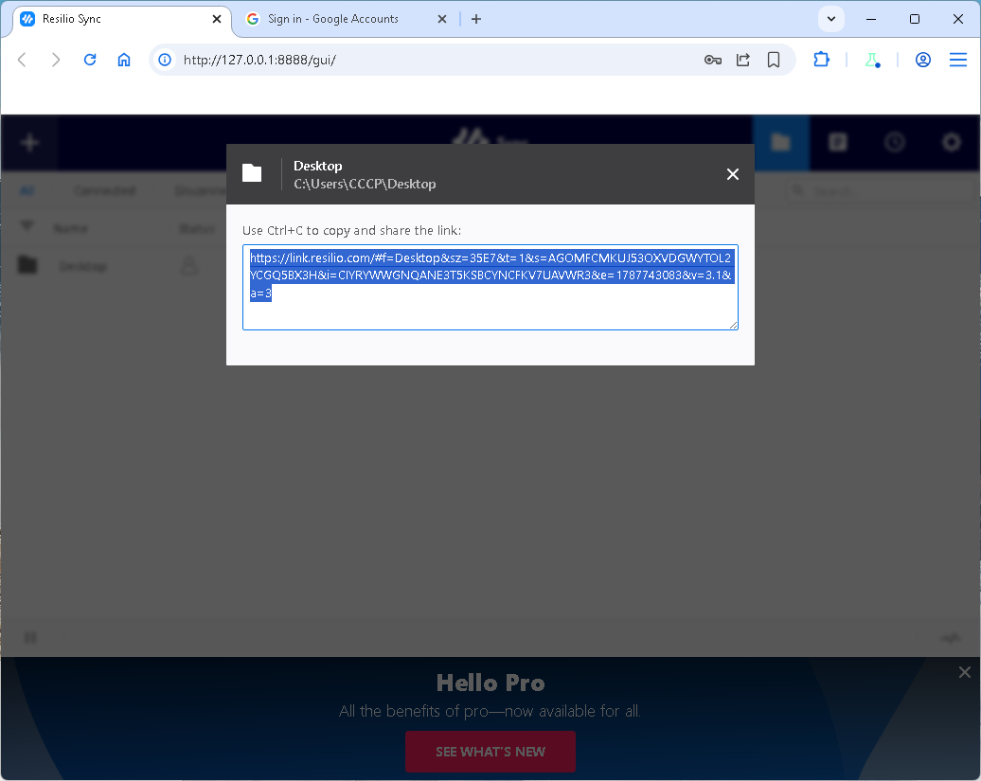This screenshot has height=781, width=981.
Task: Open a new browser tab
Action: [476, 19]
